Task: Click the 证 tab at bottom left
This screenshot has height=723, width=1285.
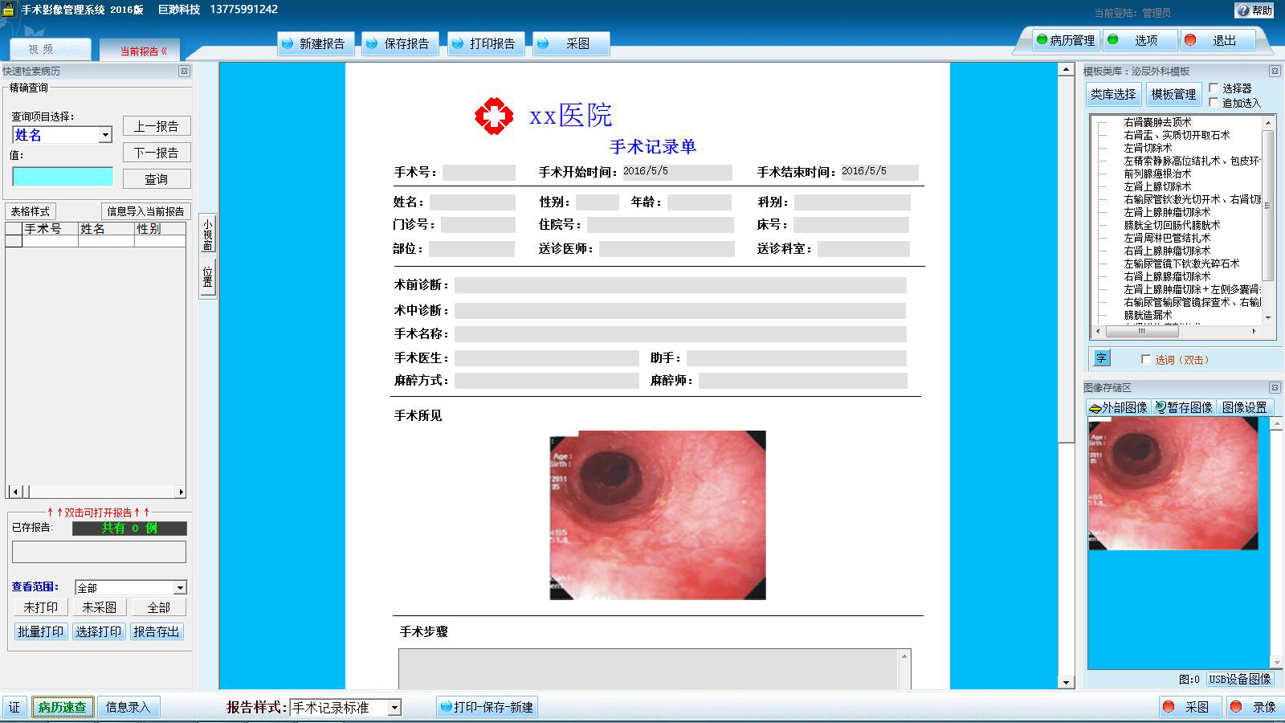Action: (x=14, y=707)
